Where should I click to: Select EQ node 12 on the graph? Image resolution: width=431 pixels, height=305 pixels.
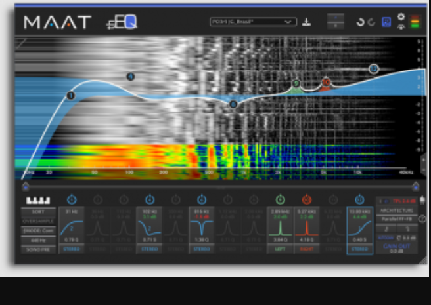coord(374,69)
